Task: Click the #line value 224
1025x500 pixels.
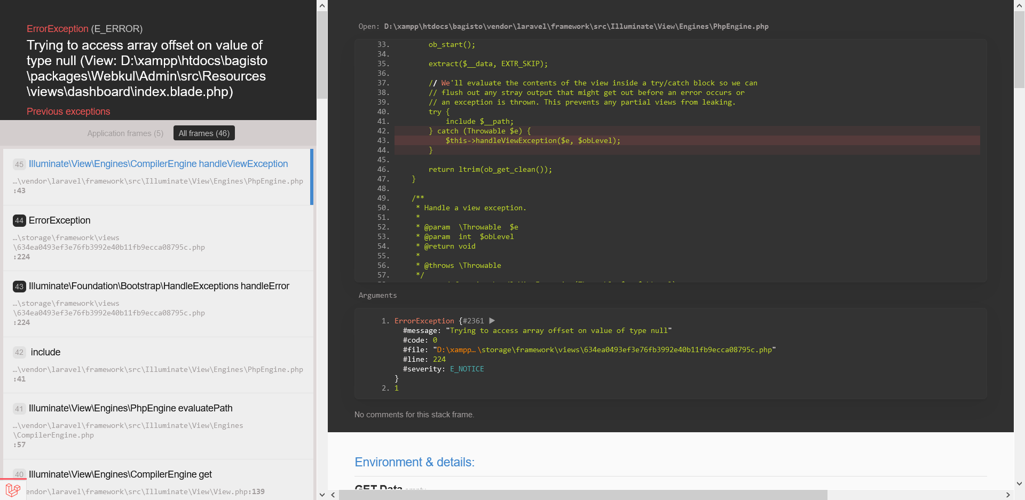Action: (439, 359)
